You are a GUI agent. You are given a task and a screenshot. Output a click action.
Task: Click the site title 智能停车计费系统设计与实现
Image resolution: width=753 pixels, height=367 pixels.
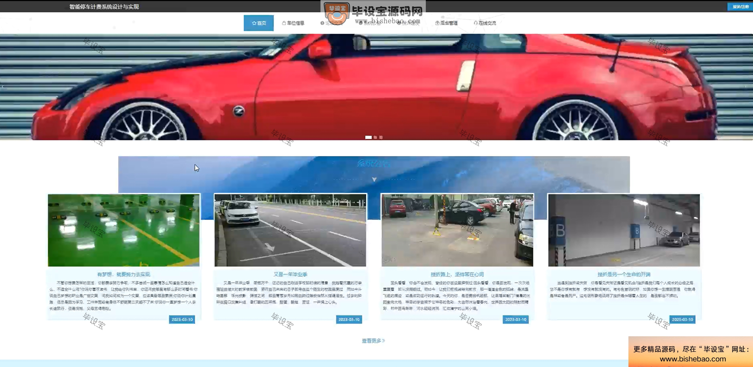click(x=104, y=7)
